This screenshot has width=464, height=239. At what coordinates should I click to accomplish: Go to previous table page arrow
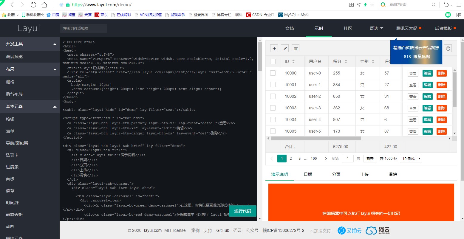[x=272, y=159]
